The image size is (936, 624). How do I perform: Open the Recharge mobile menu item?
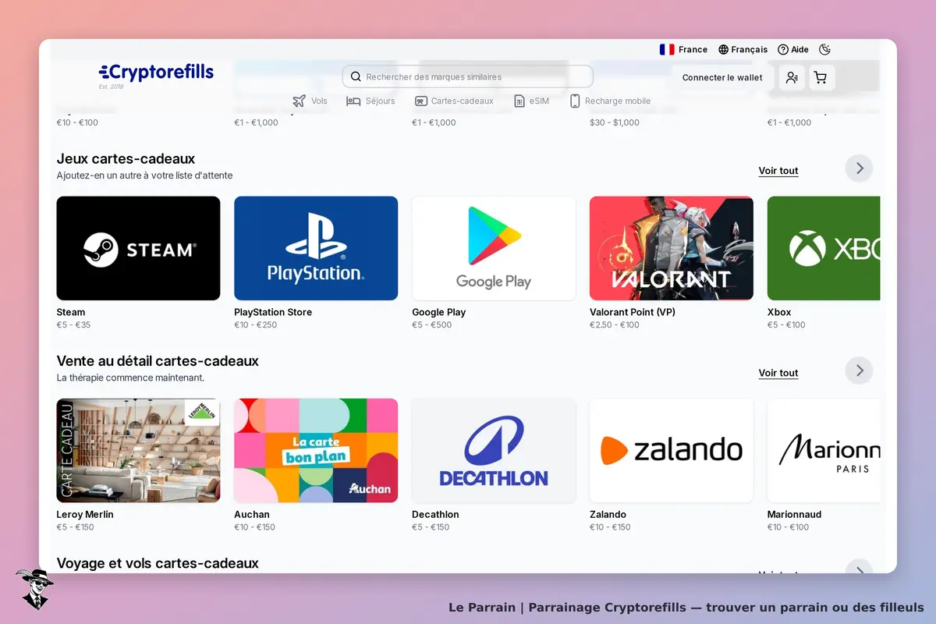tap(610, 101)
